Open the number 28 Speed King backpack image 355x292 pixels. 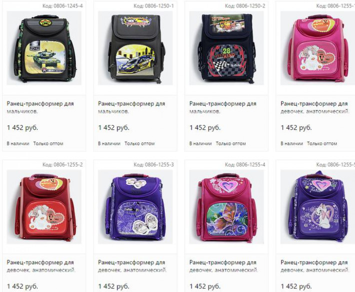pyautogui.click(x=226, y=48)
